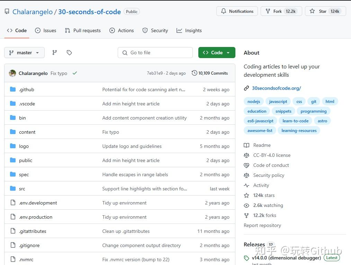351x265 pixels.
Task: Open the tags icon beside branches
Action: [x=69, y=53]
